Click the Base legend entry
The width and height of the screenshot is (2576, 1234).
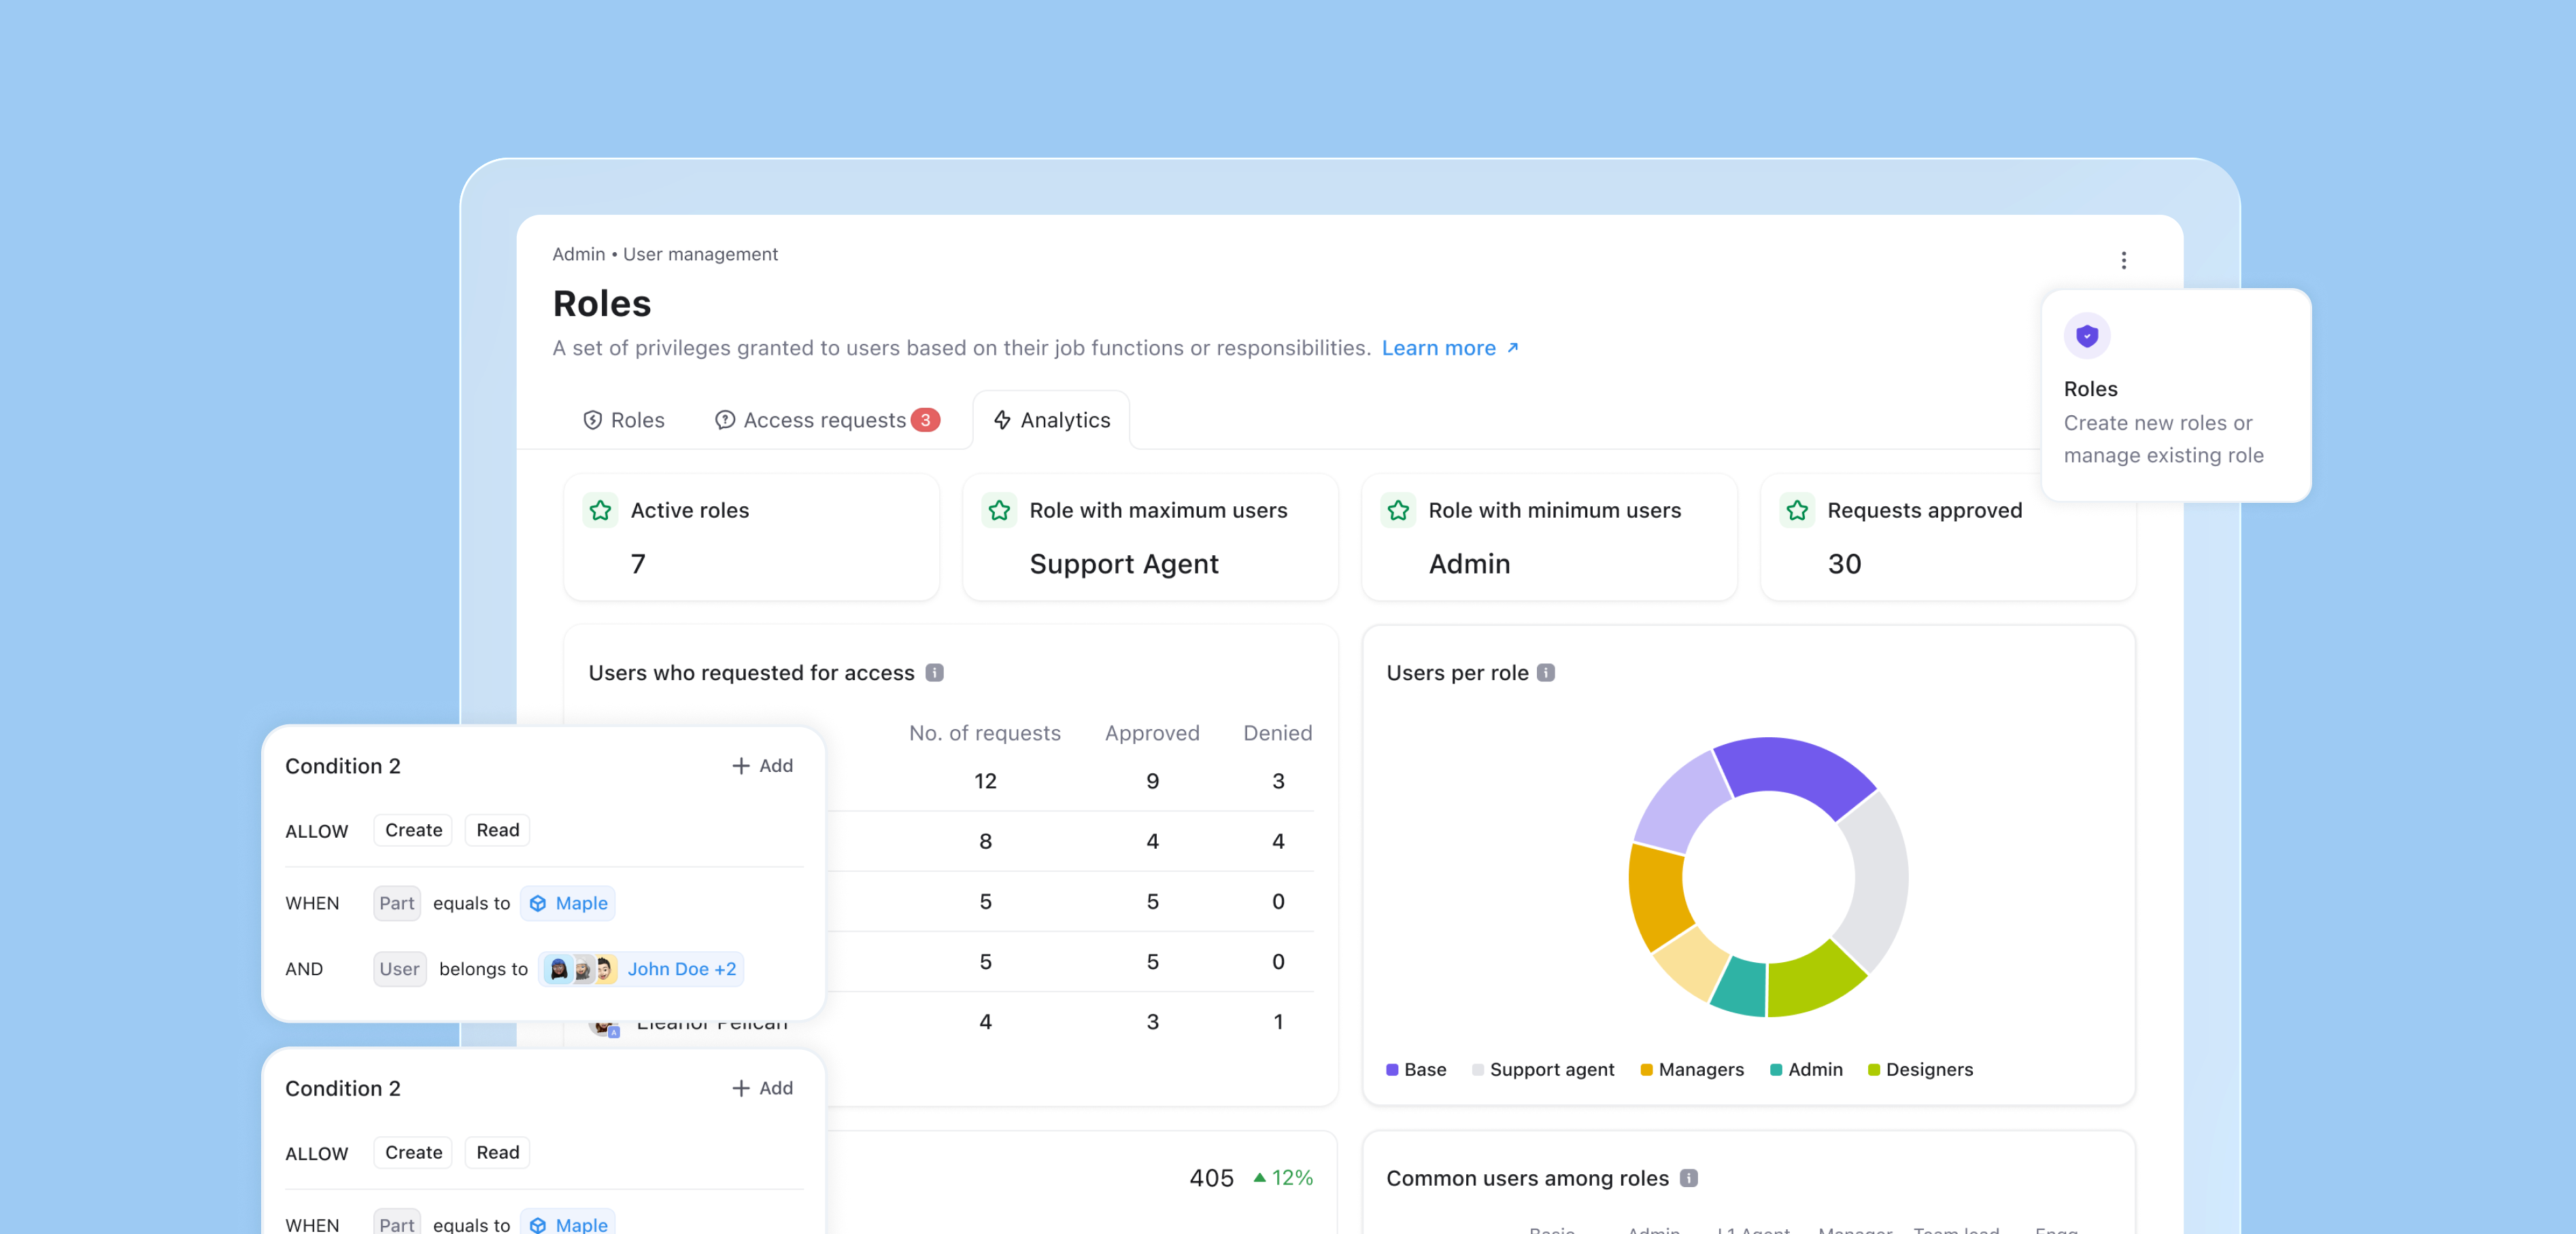(x=1416, y=1070)
